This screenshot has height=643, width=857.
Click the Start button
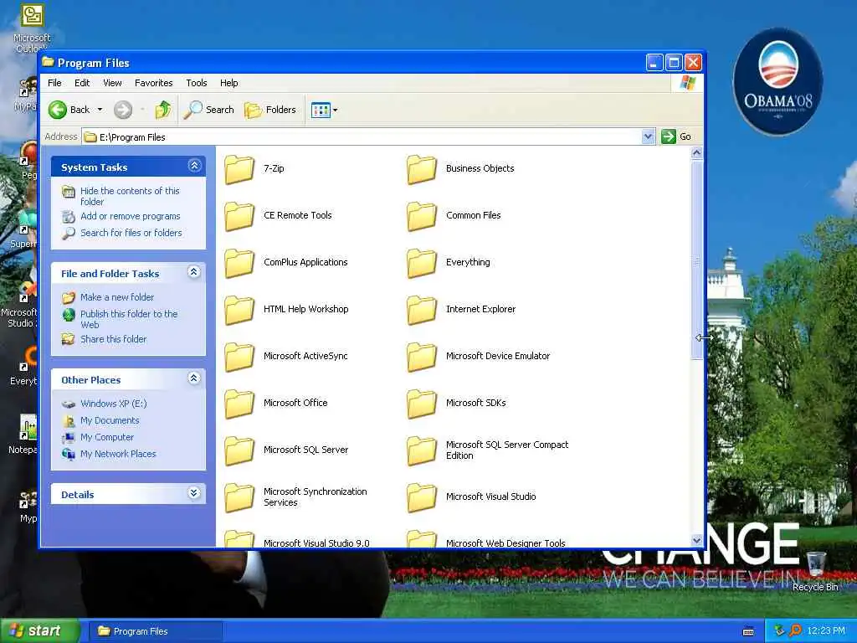38,631
